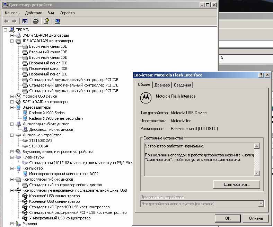Click the help question mark in dialog title

tap(261, 75)
